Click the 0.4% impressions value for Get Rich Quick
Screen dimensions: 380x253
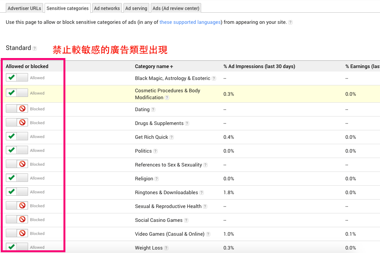pos(229,137)
